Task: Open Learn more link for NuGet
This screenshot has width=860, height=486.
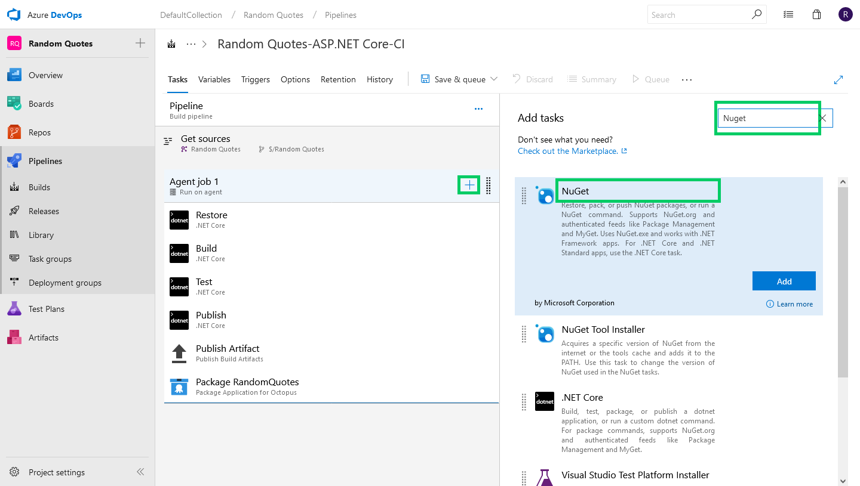Action: pos(790,304)
